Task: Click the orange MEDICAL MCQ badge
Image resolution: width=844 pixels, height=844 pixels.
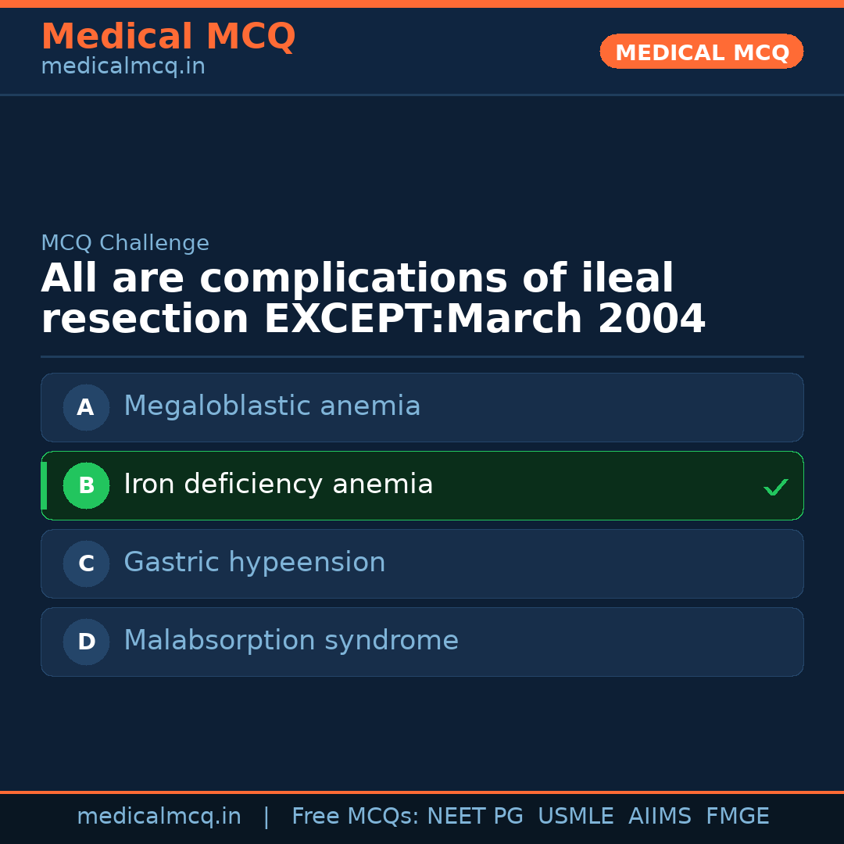Action: (701, 52)
